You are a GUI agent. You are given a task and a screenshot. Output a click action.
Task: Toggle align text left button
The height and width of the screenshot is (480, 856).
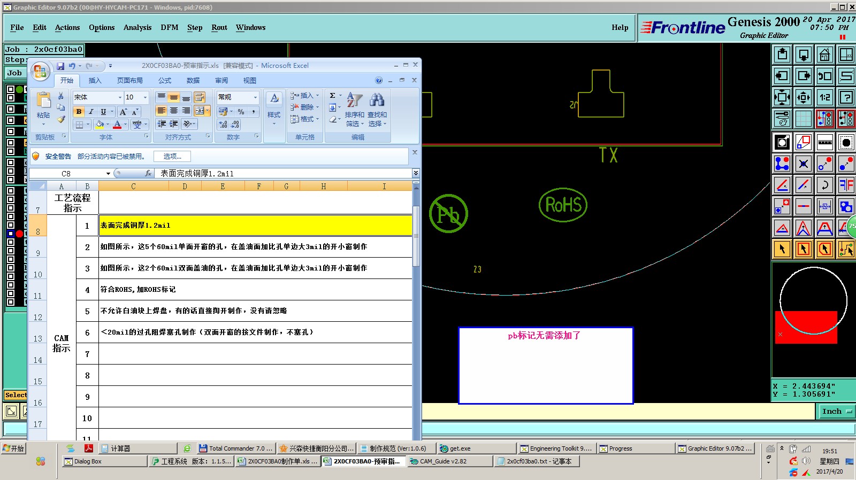coord(161,111)
